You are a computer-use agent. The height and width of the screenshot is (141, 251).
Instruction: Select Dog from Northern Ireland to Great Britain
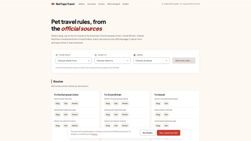tap(108, 114)
